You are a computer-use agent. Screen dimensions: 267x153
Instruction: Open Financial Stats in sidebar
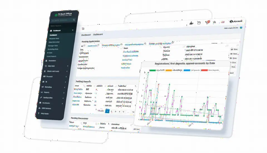(x=54, y=38)
